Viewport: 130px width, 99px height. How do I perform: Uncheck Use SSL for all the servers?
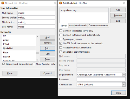[61, 43]
